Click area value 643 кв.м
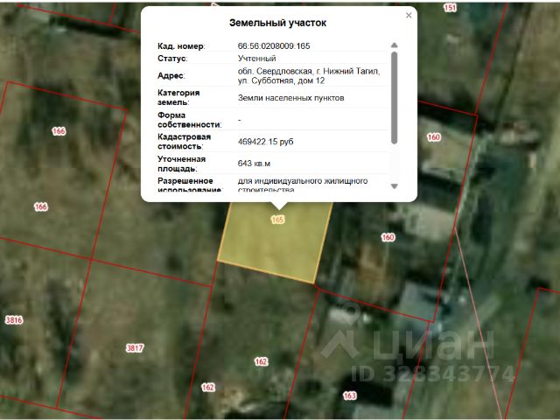The image size is (560, 420). (254, 164)
